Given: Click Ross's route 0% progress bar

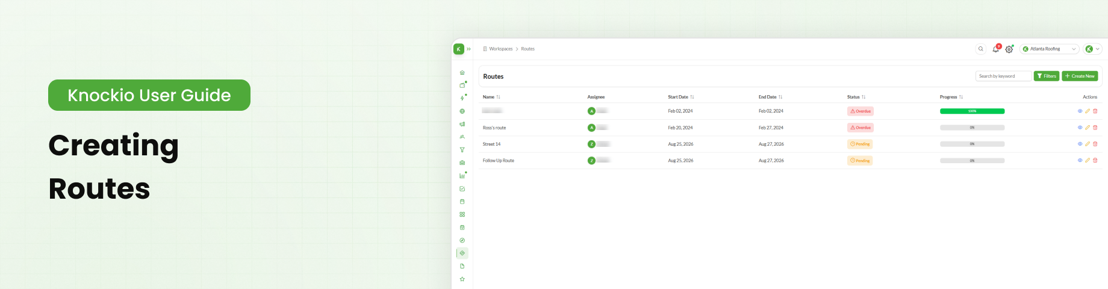Looking at the screenshot, I should click(972, 128).
